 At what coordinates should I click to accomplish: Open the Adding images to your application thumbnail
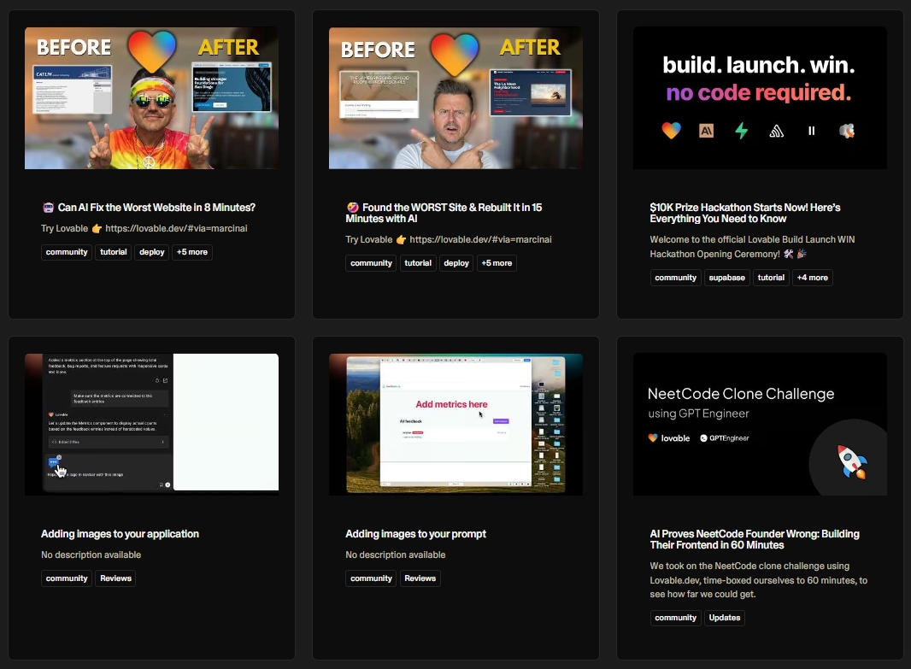tap(151, 424)
